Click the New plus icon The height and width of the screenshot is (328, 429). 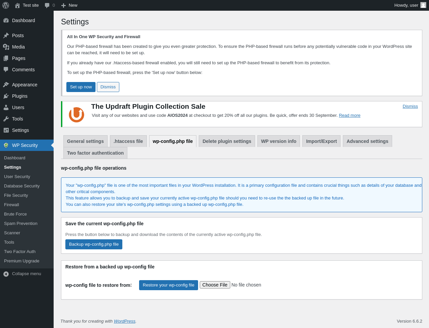(x=63, y=5)
